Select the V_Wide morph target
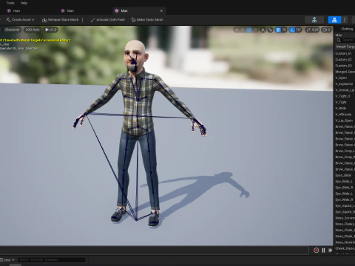The image size is (355, 266). [341, 109]
